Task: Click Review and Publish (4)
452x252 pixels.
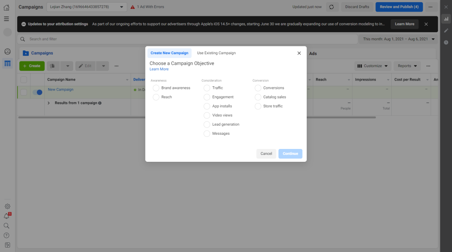Action: pyautogui.click(x=399, y=7)
